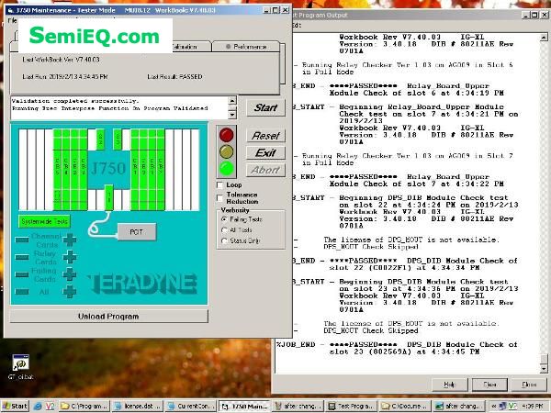This screenshot has height=413, width=551.
Task: Switch to the CurrentCon... taskbar window
Action: [191, 407]
